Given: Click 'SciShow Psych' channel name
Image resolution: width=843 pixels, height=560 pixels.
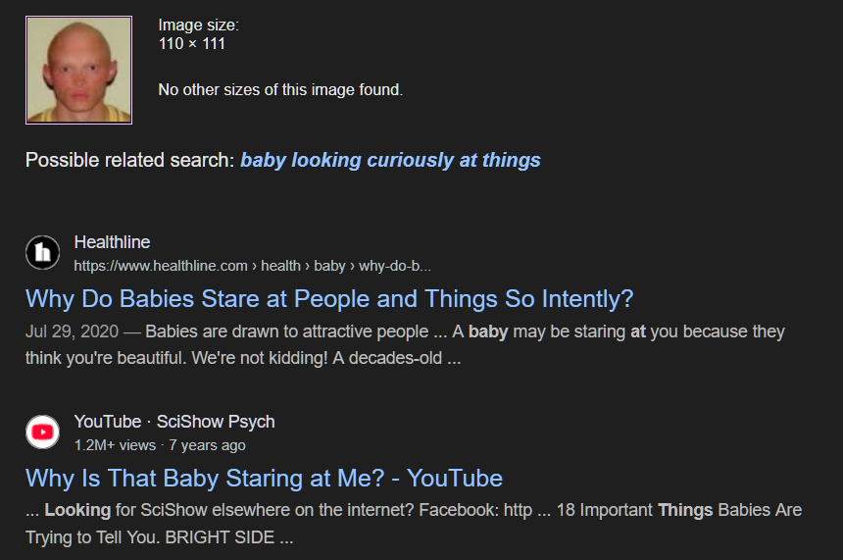Looking at the screenshot, I should click(216, 422).
